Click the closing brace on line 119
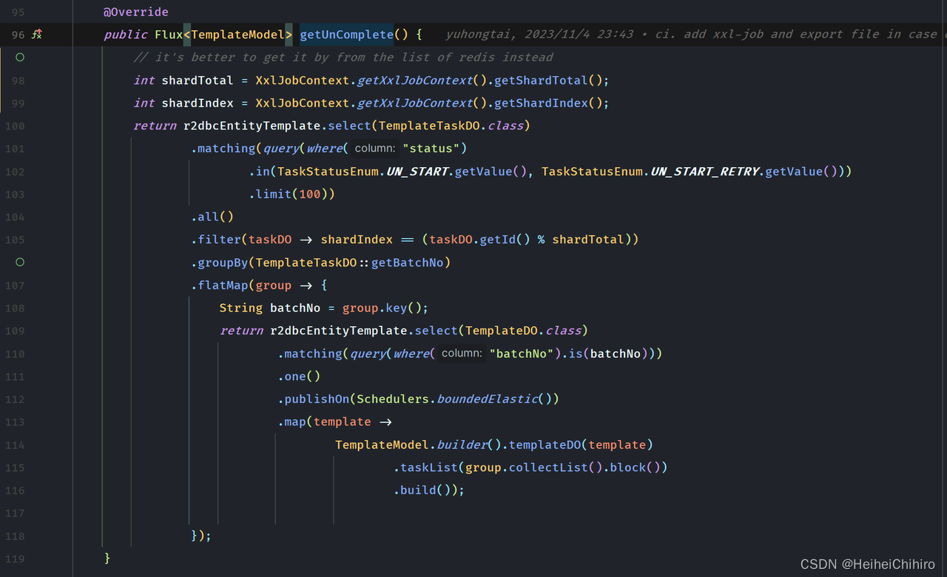947x577 pixels. (107, 559)
